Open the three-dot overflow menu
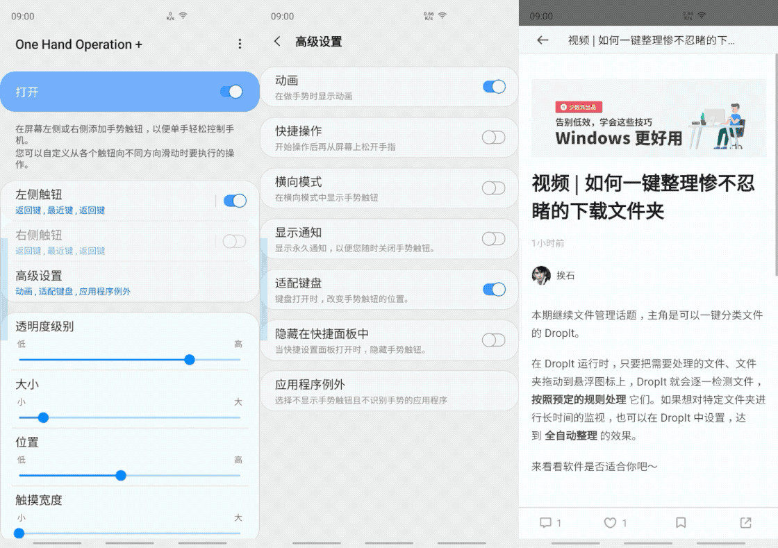The width and height of the screenshot is (778, 548). point(240,44)
